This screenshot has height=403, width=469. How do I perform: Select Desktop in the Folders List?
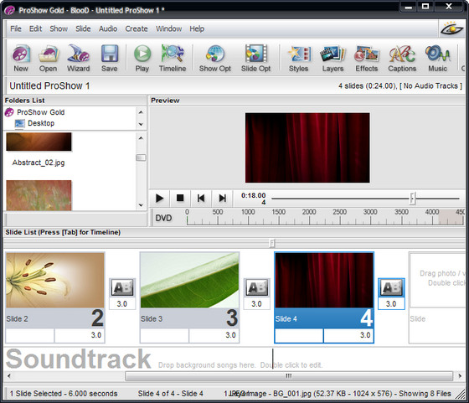[41, 123]
